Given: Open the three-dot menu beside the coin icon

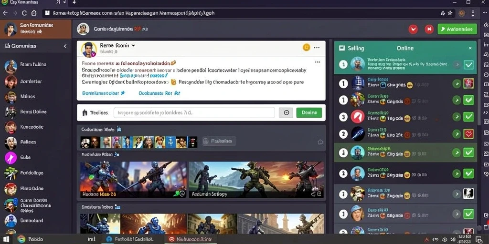Looking at the screenshot, I should [x=317, y=48].
